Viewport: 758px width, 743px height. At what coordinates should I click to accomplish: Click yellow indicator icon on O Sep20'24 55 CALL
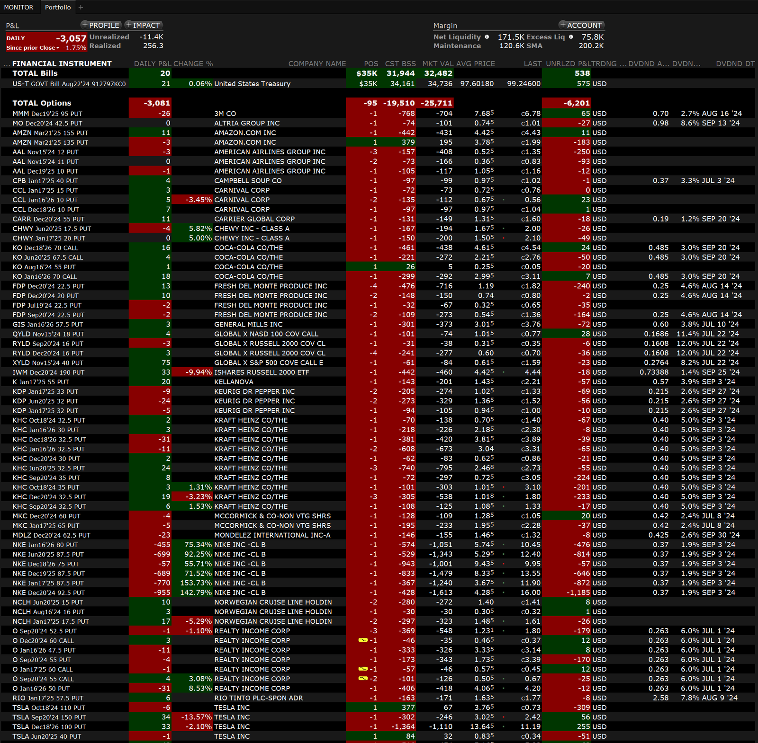coord(363,679)
